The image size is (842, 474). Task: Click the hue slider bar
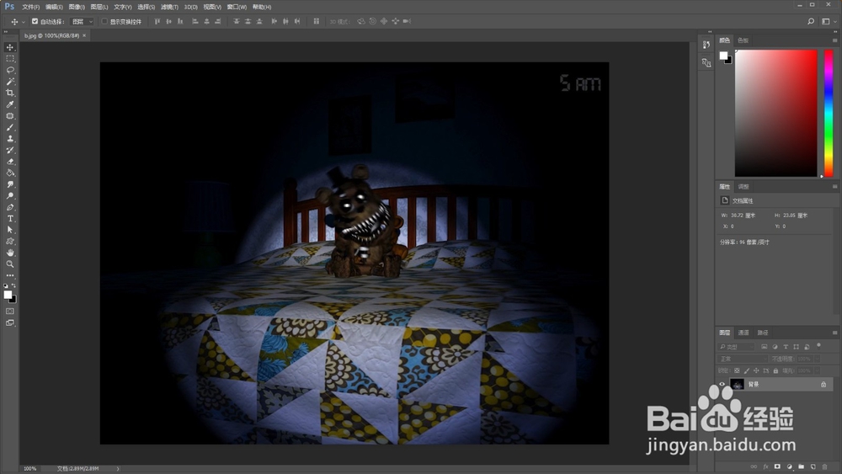[x=829, y=114]
